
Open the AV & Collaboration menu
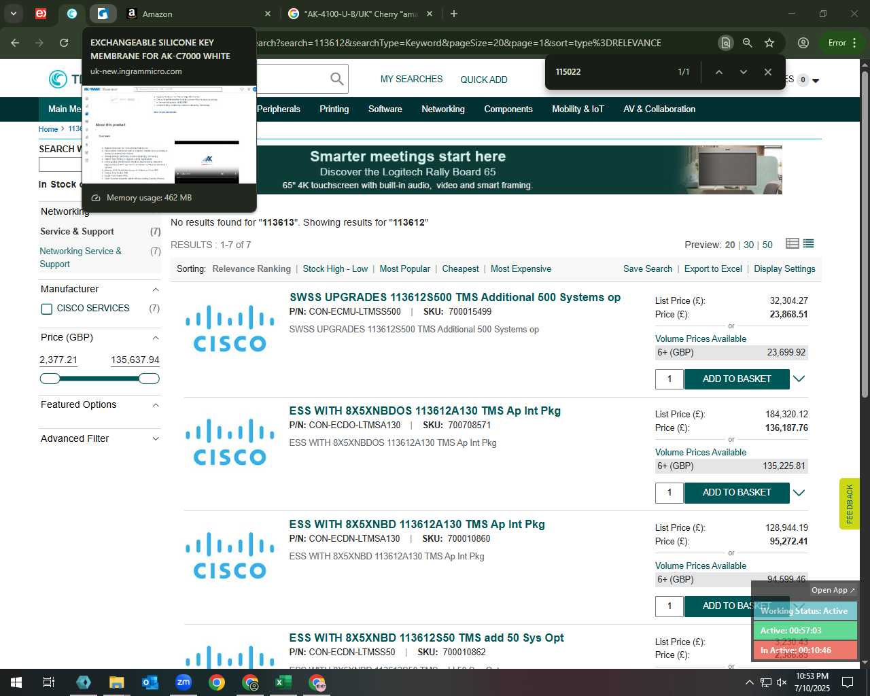pos(659,109)
